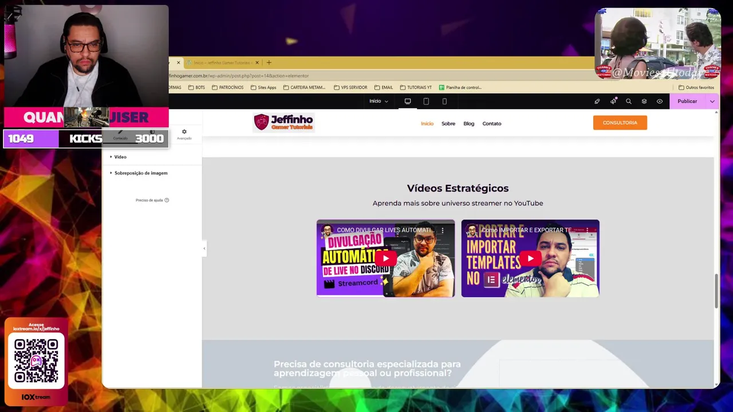Open the VPS SERVIDOR bookmark folder
Image resolution: width=733 pixels, height=412 pixels.
point(350,88)
